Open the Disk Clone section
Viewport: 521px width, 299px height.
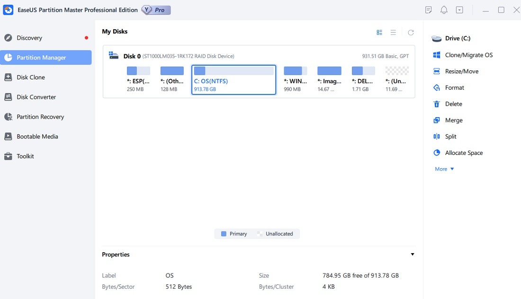pyautogui.click(x=31, y=77)
